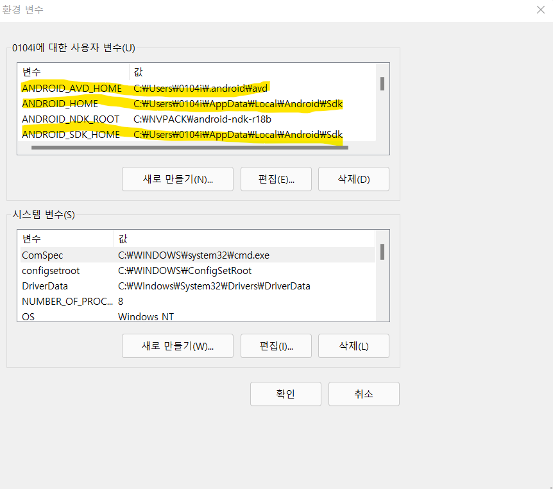Click the user variables 새로 만들기(N)... button
553x489 pixels.
click(x=178, y=179)
